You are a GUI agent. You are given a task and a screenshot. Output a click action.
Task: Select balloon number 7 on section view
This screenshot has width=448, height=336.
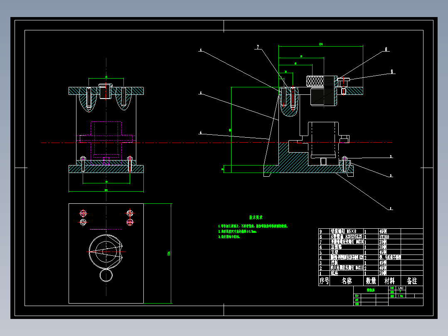pos(258,47)
